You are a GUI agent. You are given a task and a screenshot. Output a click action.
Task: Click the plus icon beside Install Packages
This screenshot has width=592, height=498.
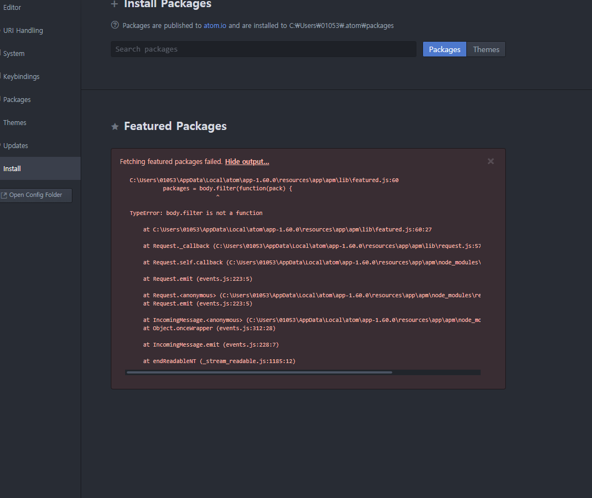115,4
